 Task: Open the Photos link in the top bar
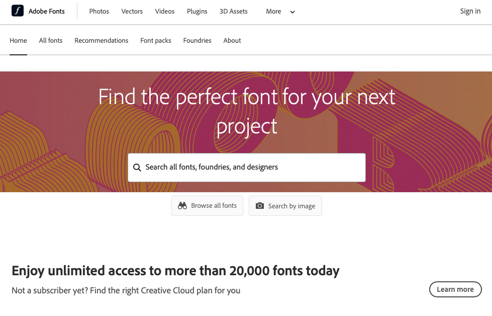pyautogui.click(x=99, y=12)
